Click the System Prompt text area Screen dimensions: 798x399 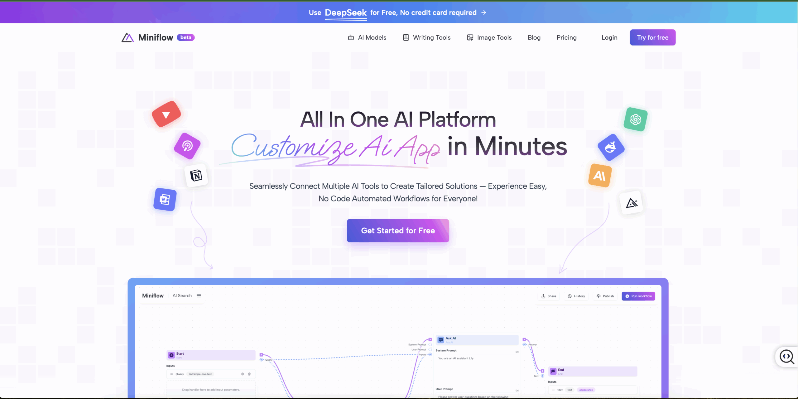click(477, 370)
